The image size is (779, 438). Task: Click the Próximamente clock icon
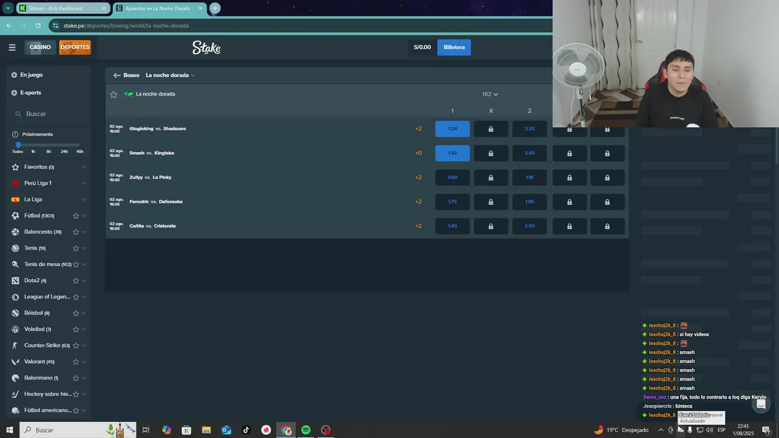point(15,134)
